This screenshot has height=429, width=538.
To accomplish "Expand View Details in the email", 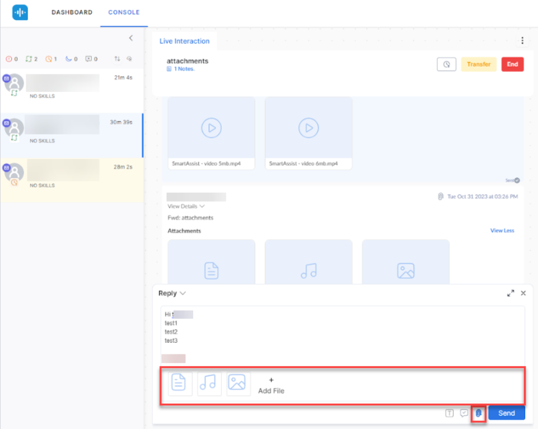I will 186,206.
